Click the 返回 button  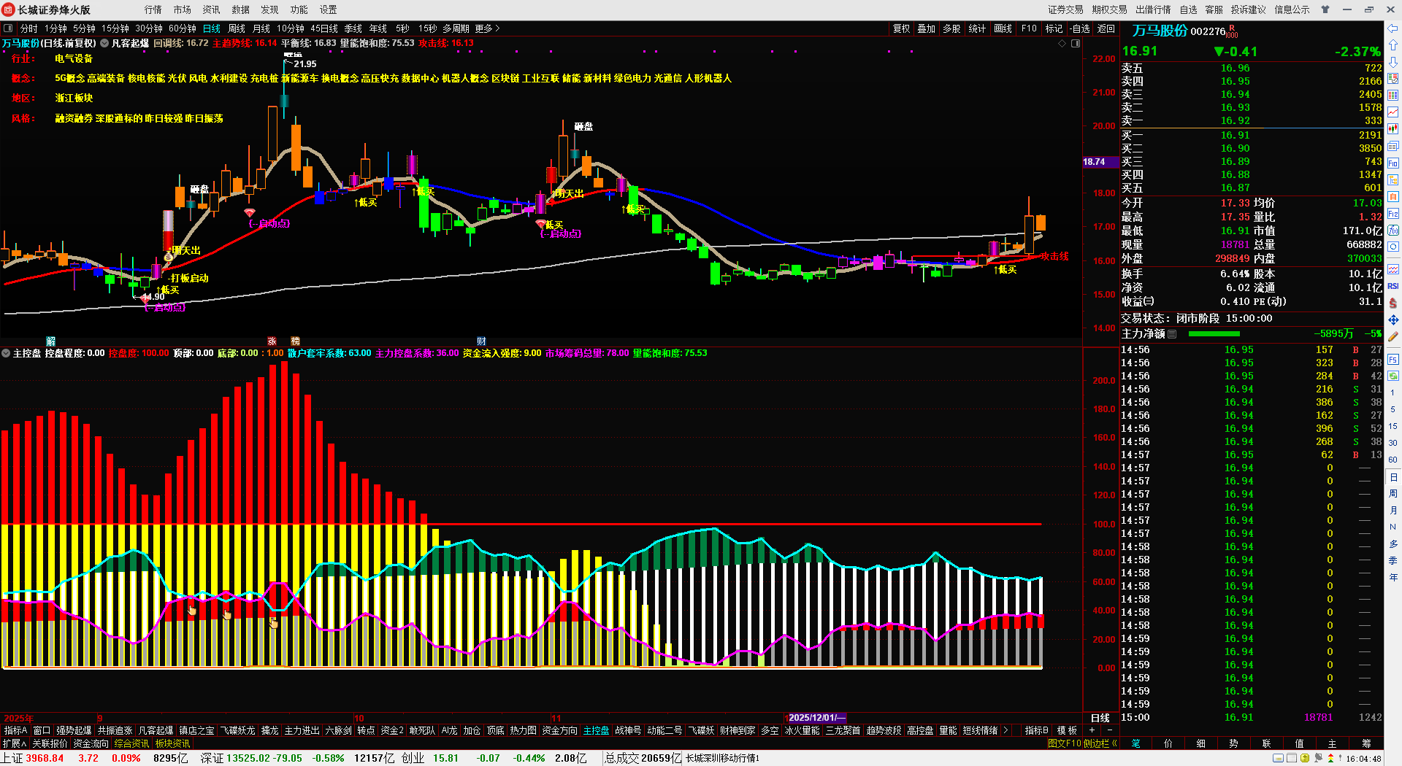[1106, 28]
